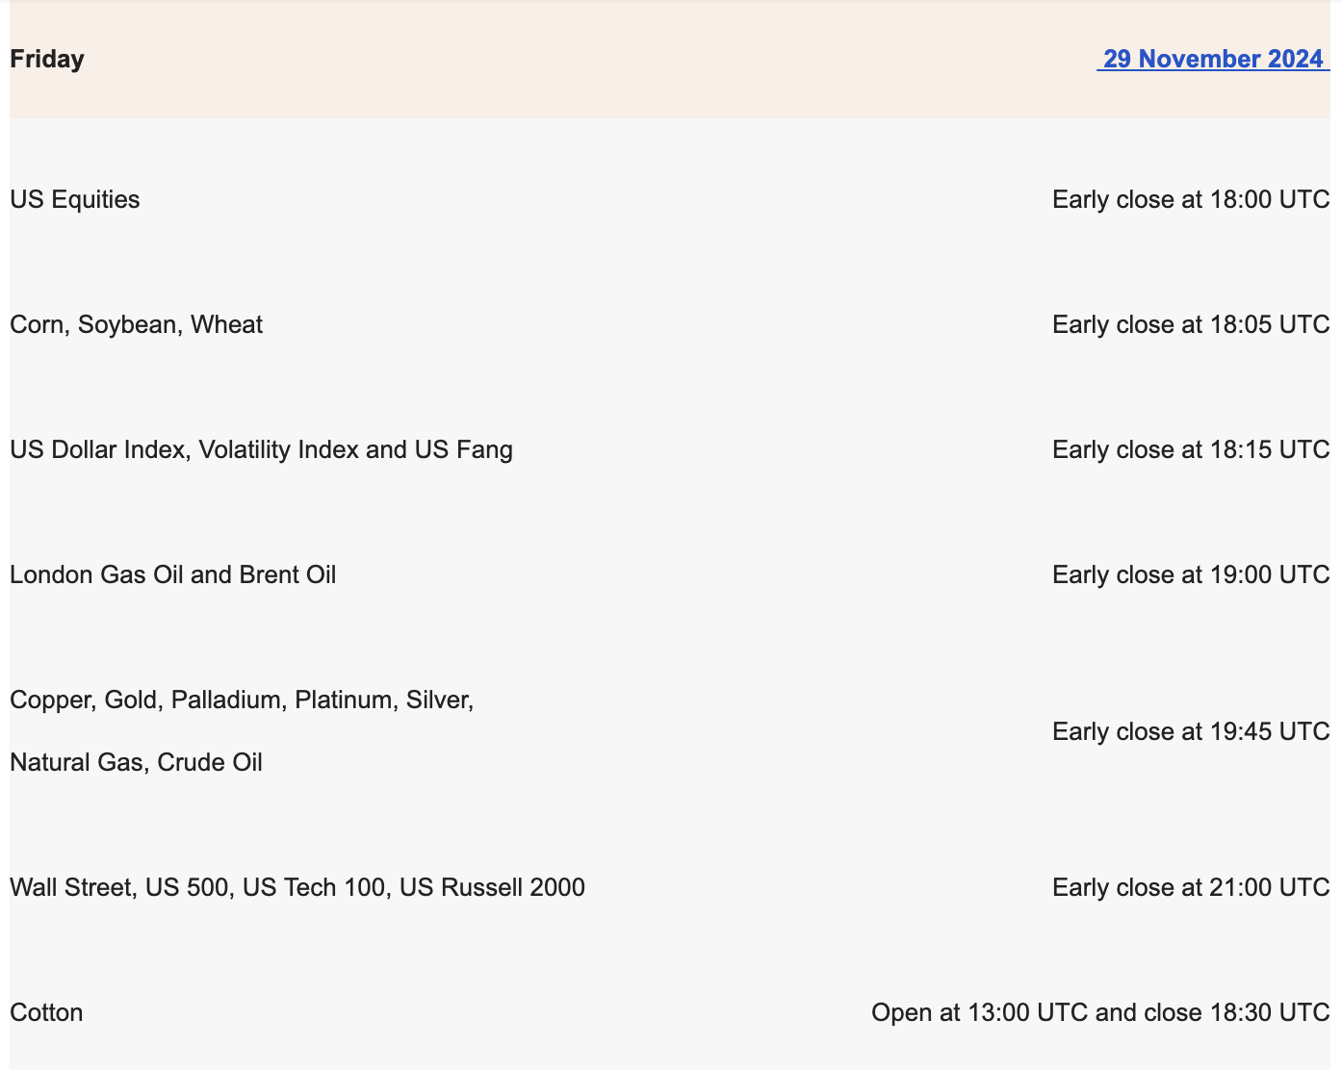The image size is (1342, 1070).
Task: Click Early close at 19:45 UTC text
Action: click(1191, 731)
